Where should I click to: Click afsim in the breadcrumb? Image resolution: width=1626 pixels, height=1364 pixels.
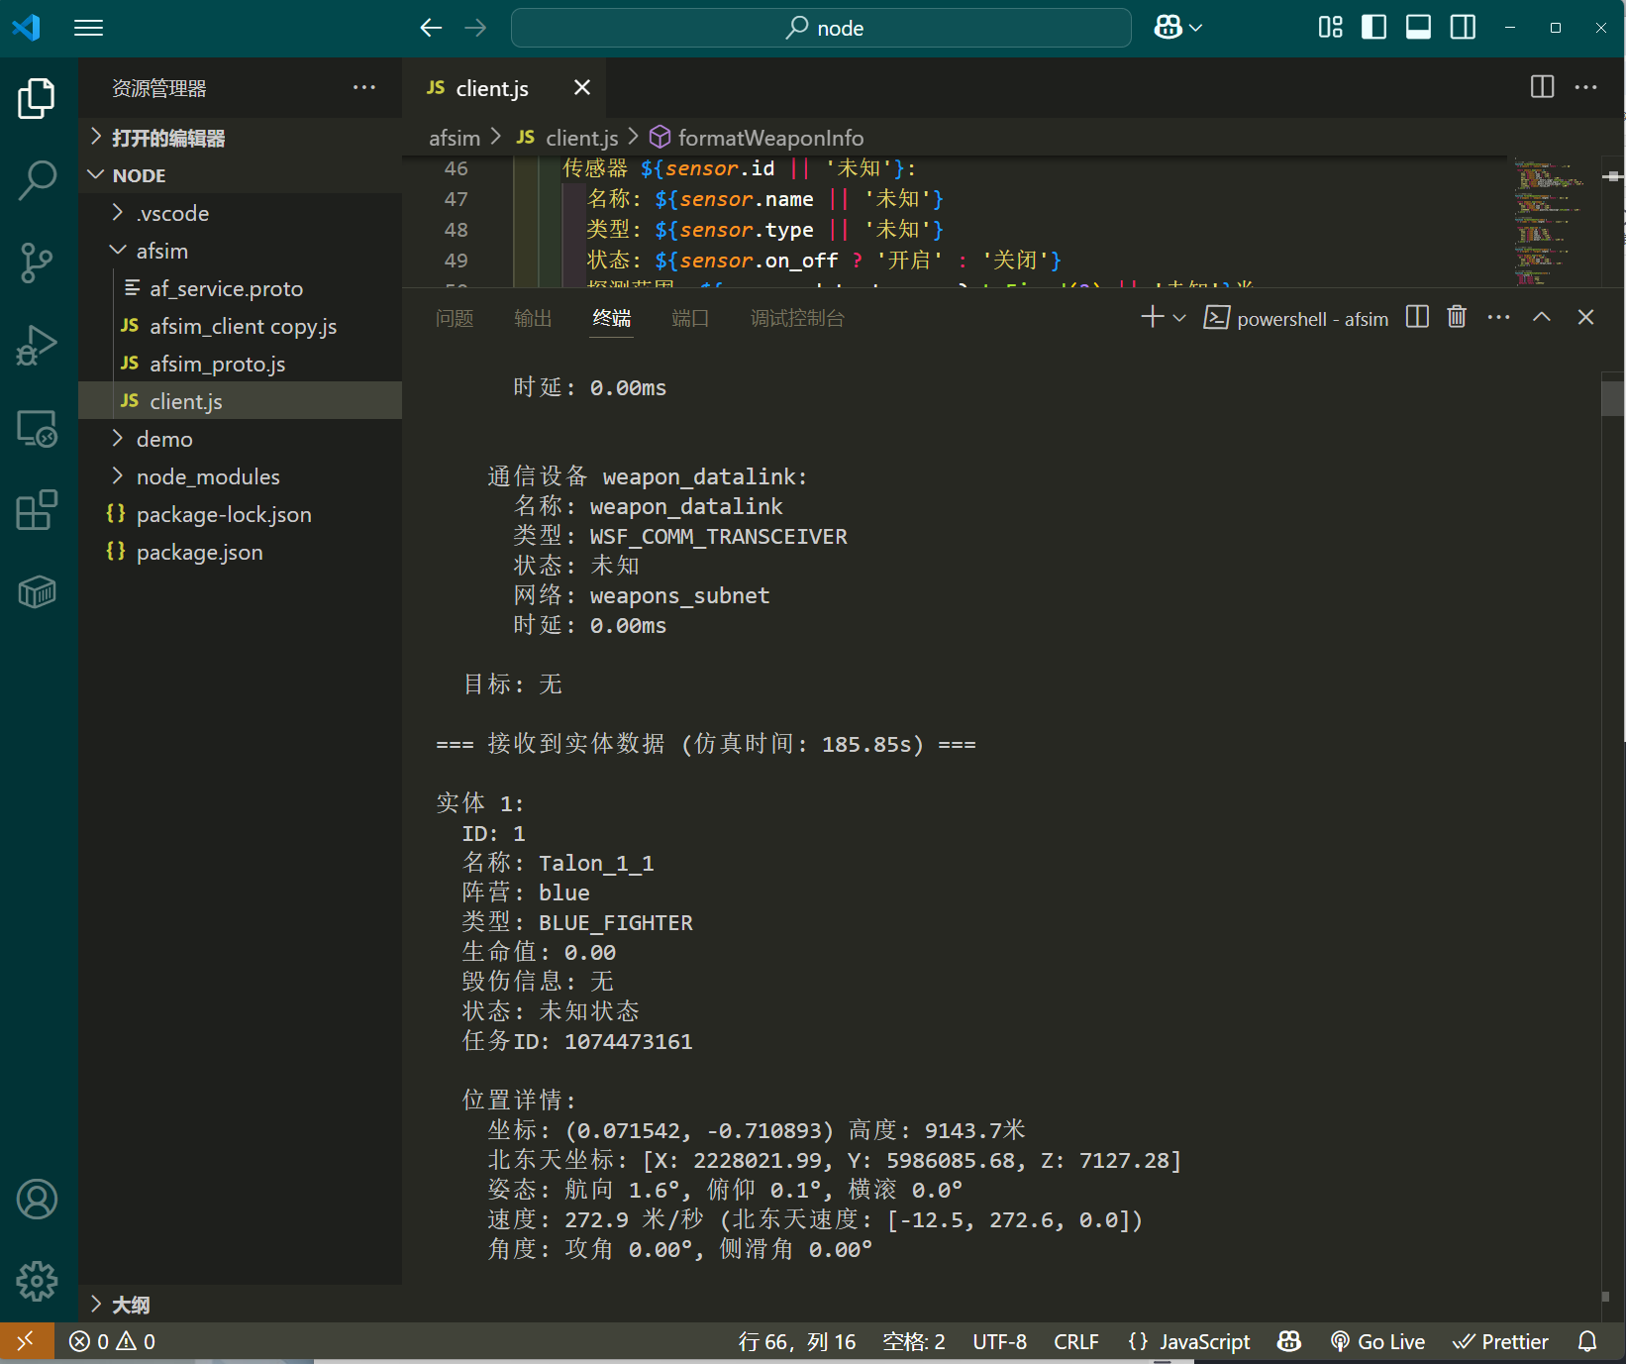point(455,138)
